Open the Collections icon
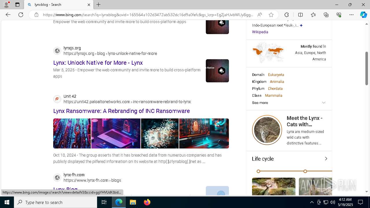This screenshot has height=208, width=370. point(326,15)
